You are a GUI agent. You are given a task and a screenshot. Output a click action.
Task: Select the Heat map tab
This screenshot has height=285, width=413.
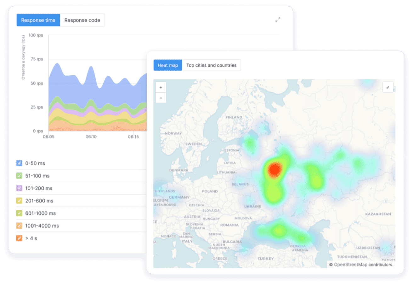168,65
